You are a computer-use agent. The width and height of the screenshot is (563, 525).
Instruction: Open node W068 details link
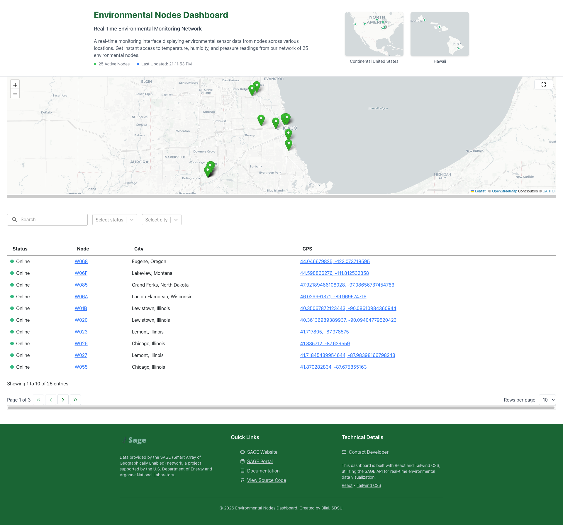(81, 261)
